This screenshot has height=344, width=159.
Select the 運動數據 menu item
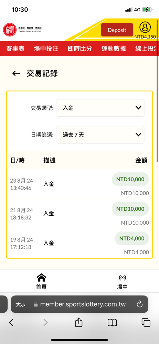point(114,49)
